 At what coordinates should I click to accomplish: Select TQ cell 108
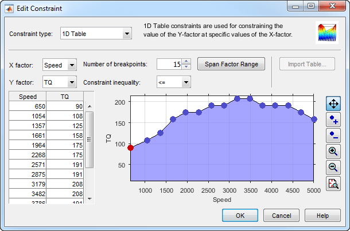[x=65, y=116]
